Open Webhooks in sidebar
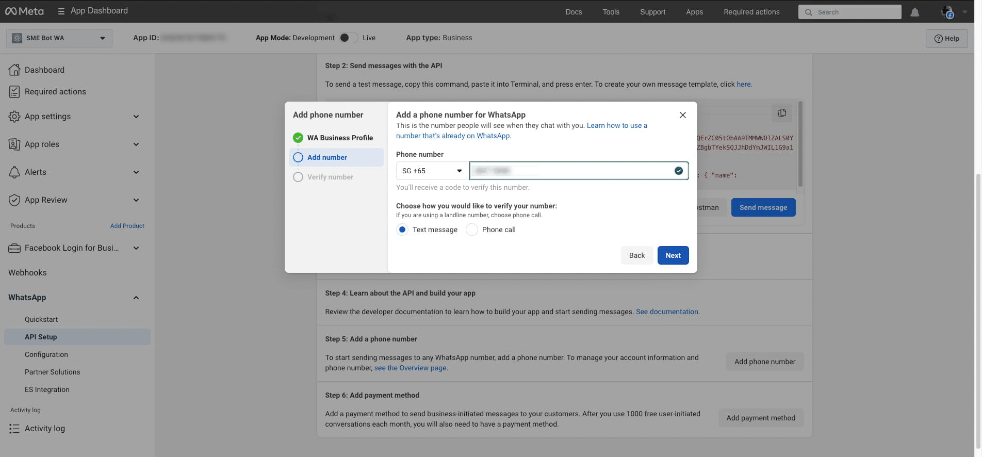Viewport: 982px width, 457px height. tap(27, 272)
